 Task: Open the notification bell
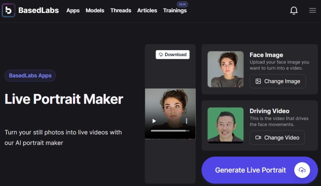tap(294, 10)
